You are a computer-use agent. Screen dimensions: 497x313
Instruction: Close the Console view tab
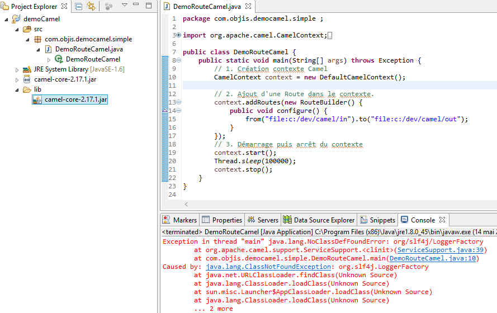coord(442,220)
